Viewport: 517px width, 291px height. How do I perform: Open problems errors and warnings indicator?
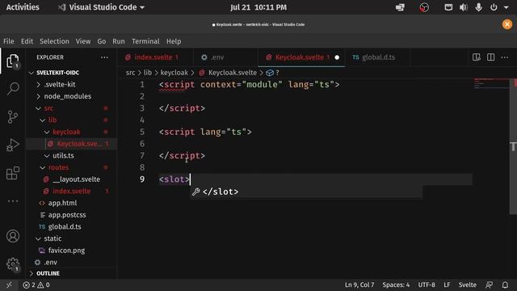tap(36, 285)
